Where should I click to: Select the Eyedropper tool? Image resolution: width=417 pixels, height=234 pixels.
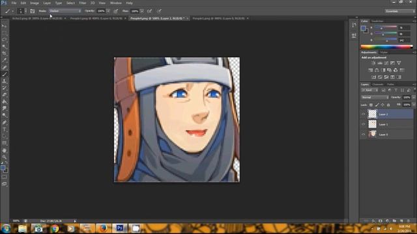[x=5, y=60]
